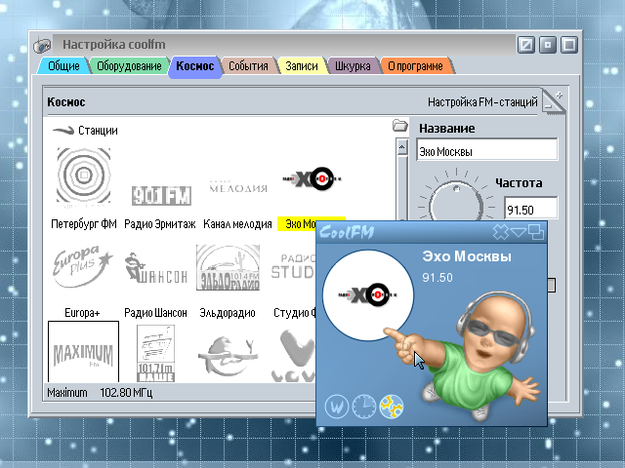The image size is (625, 468).
Task: Click the CoolFM dropdown triangle in title bar
Action: [519, 232]
